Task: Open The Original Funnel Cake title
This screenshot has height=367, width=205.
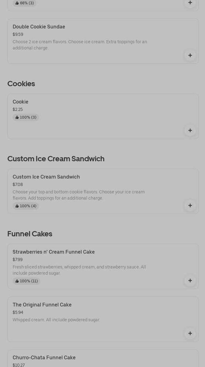Action: (x=42, y=305)
